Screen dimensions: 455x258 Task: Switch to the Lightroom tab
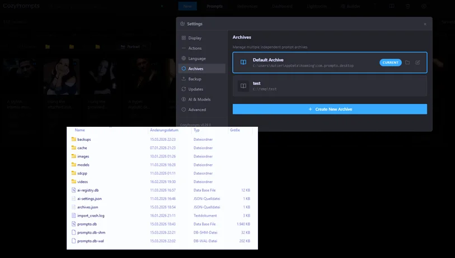pos(317,6)
